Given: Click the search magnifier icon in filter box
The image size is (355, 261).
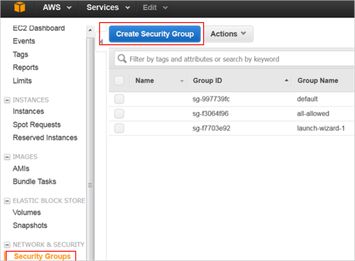Looking at the screenshot, I should (122, 59).
